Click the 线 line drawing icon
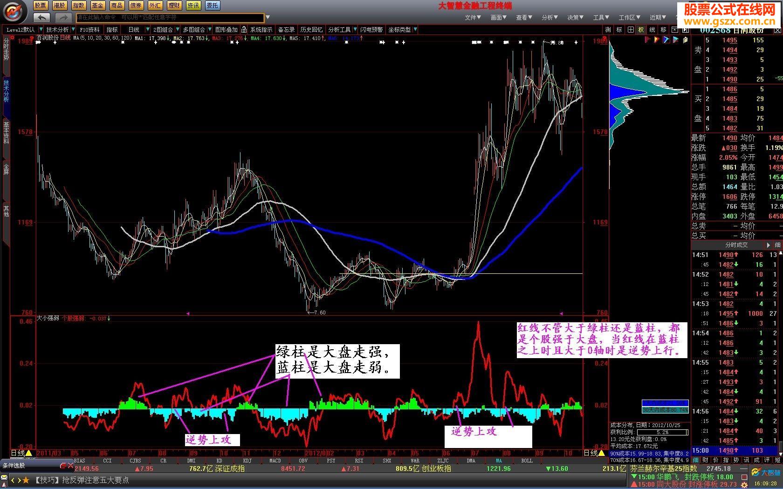The image size is (783, 489). [x=652, y=29]
